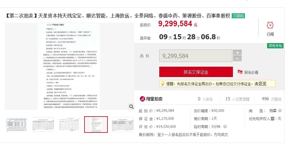Image resolution: width=285 pixels, height=144 pixels.
Task: Open the 登录 login link
Action: [x=262, y=84]
